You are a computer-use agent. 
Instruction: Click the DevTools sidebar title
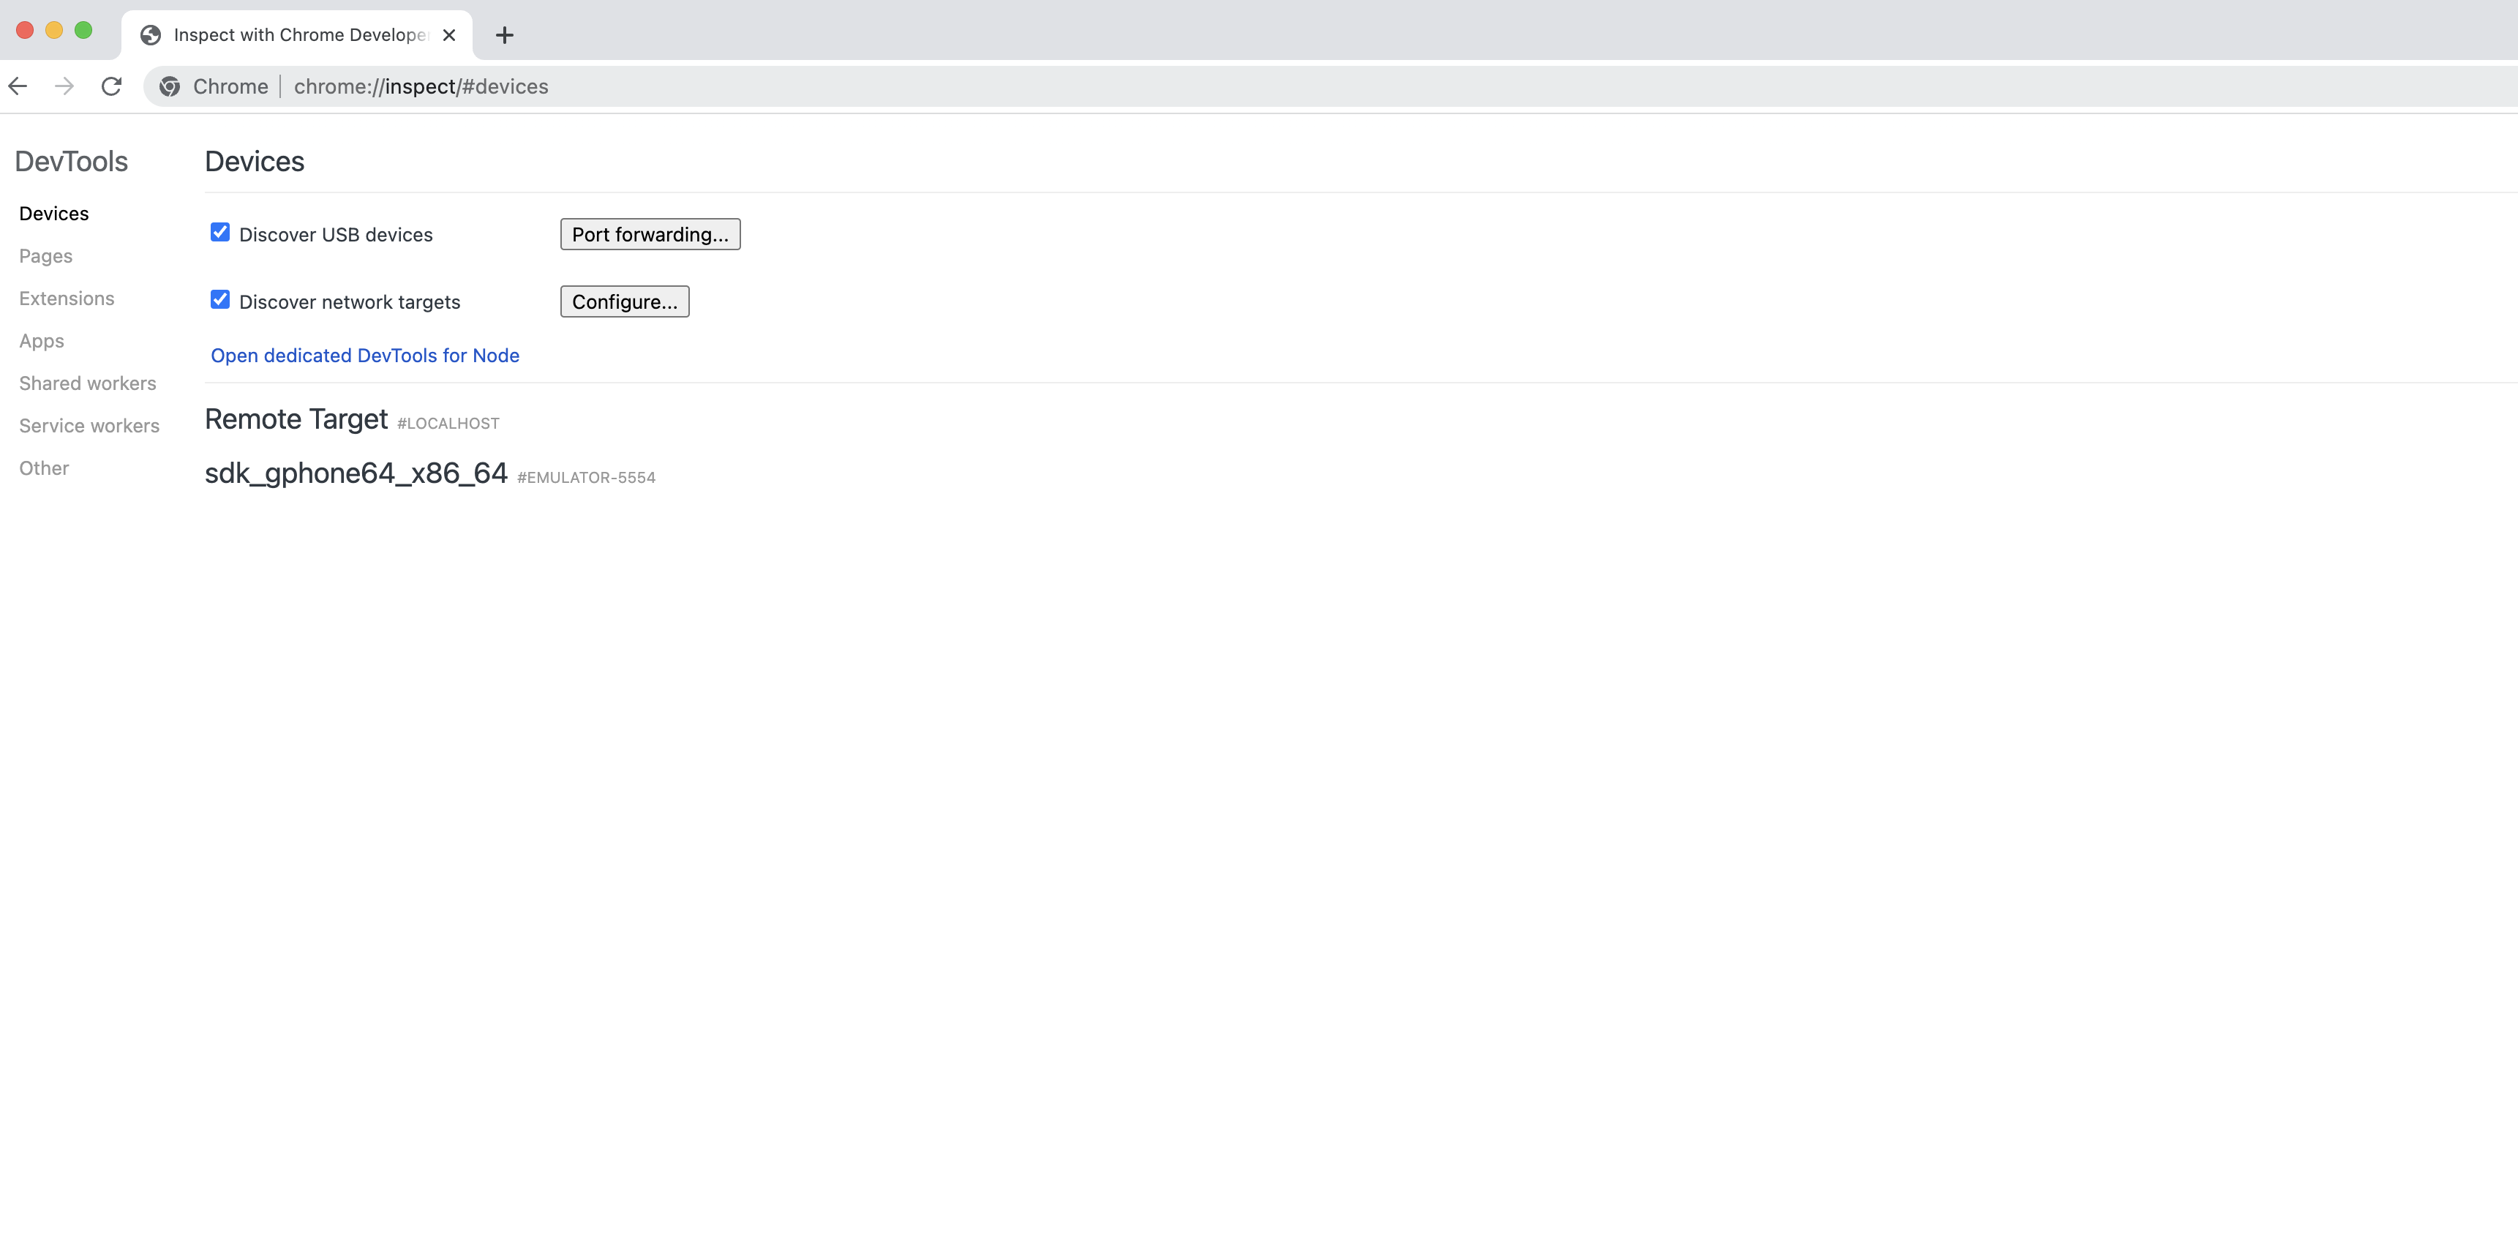[x=72, y=161]
